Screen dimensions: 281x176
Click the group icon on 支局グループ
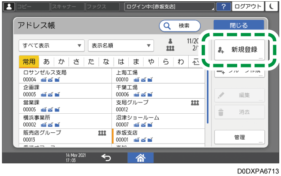tap(195, 102)
